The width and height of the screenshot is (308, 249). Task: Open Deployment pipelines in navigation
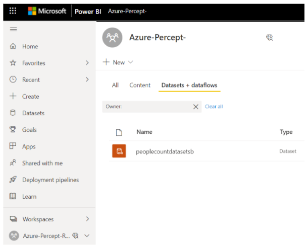[50, 180]
